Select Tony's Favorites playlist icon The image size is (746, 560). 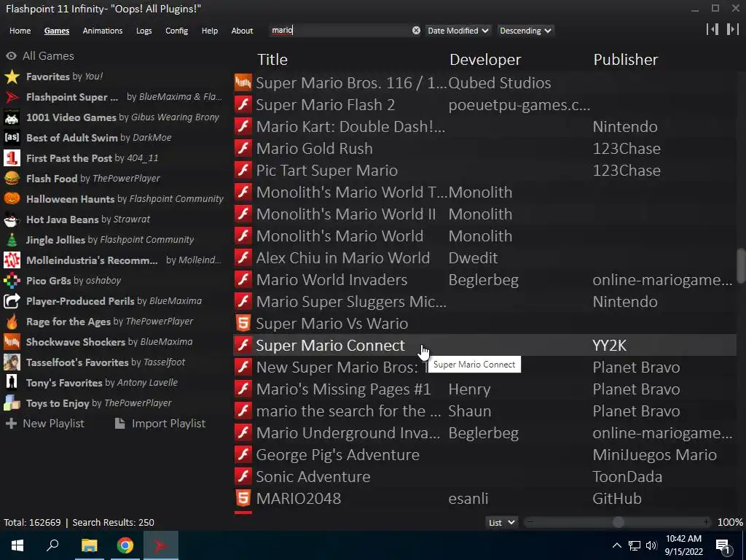pyautogui.click(x=12, y=383)
